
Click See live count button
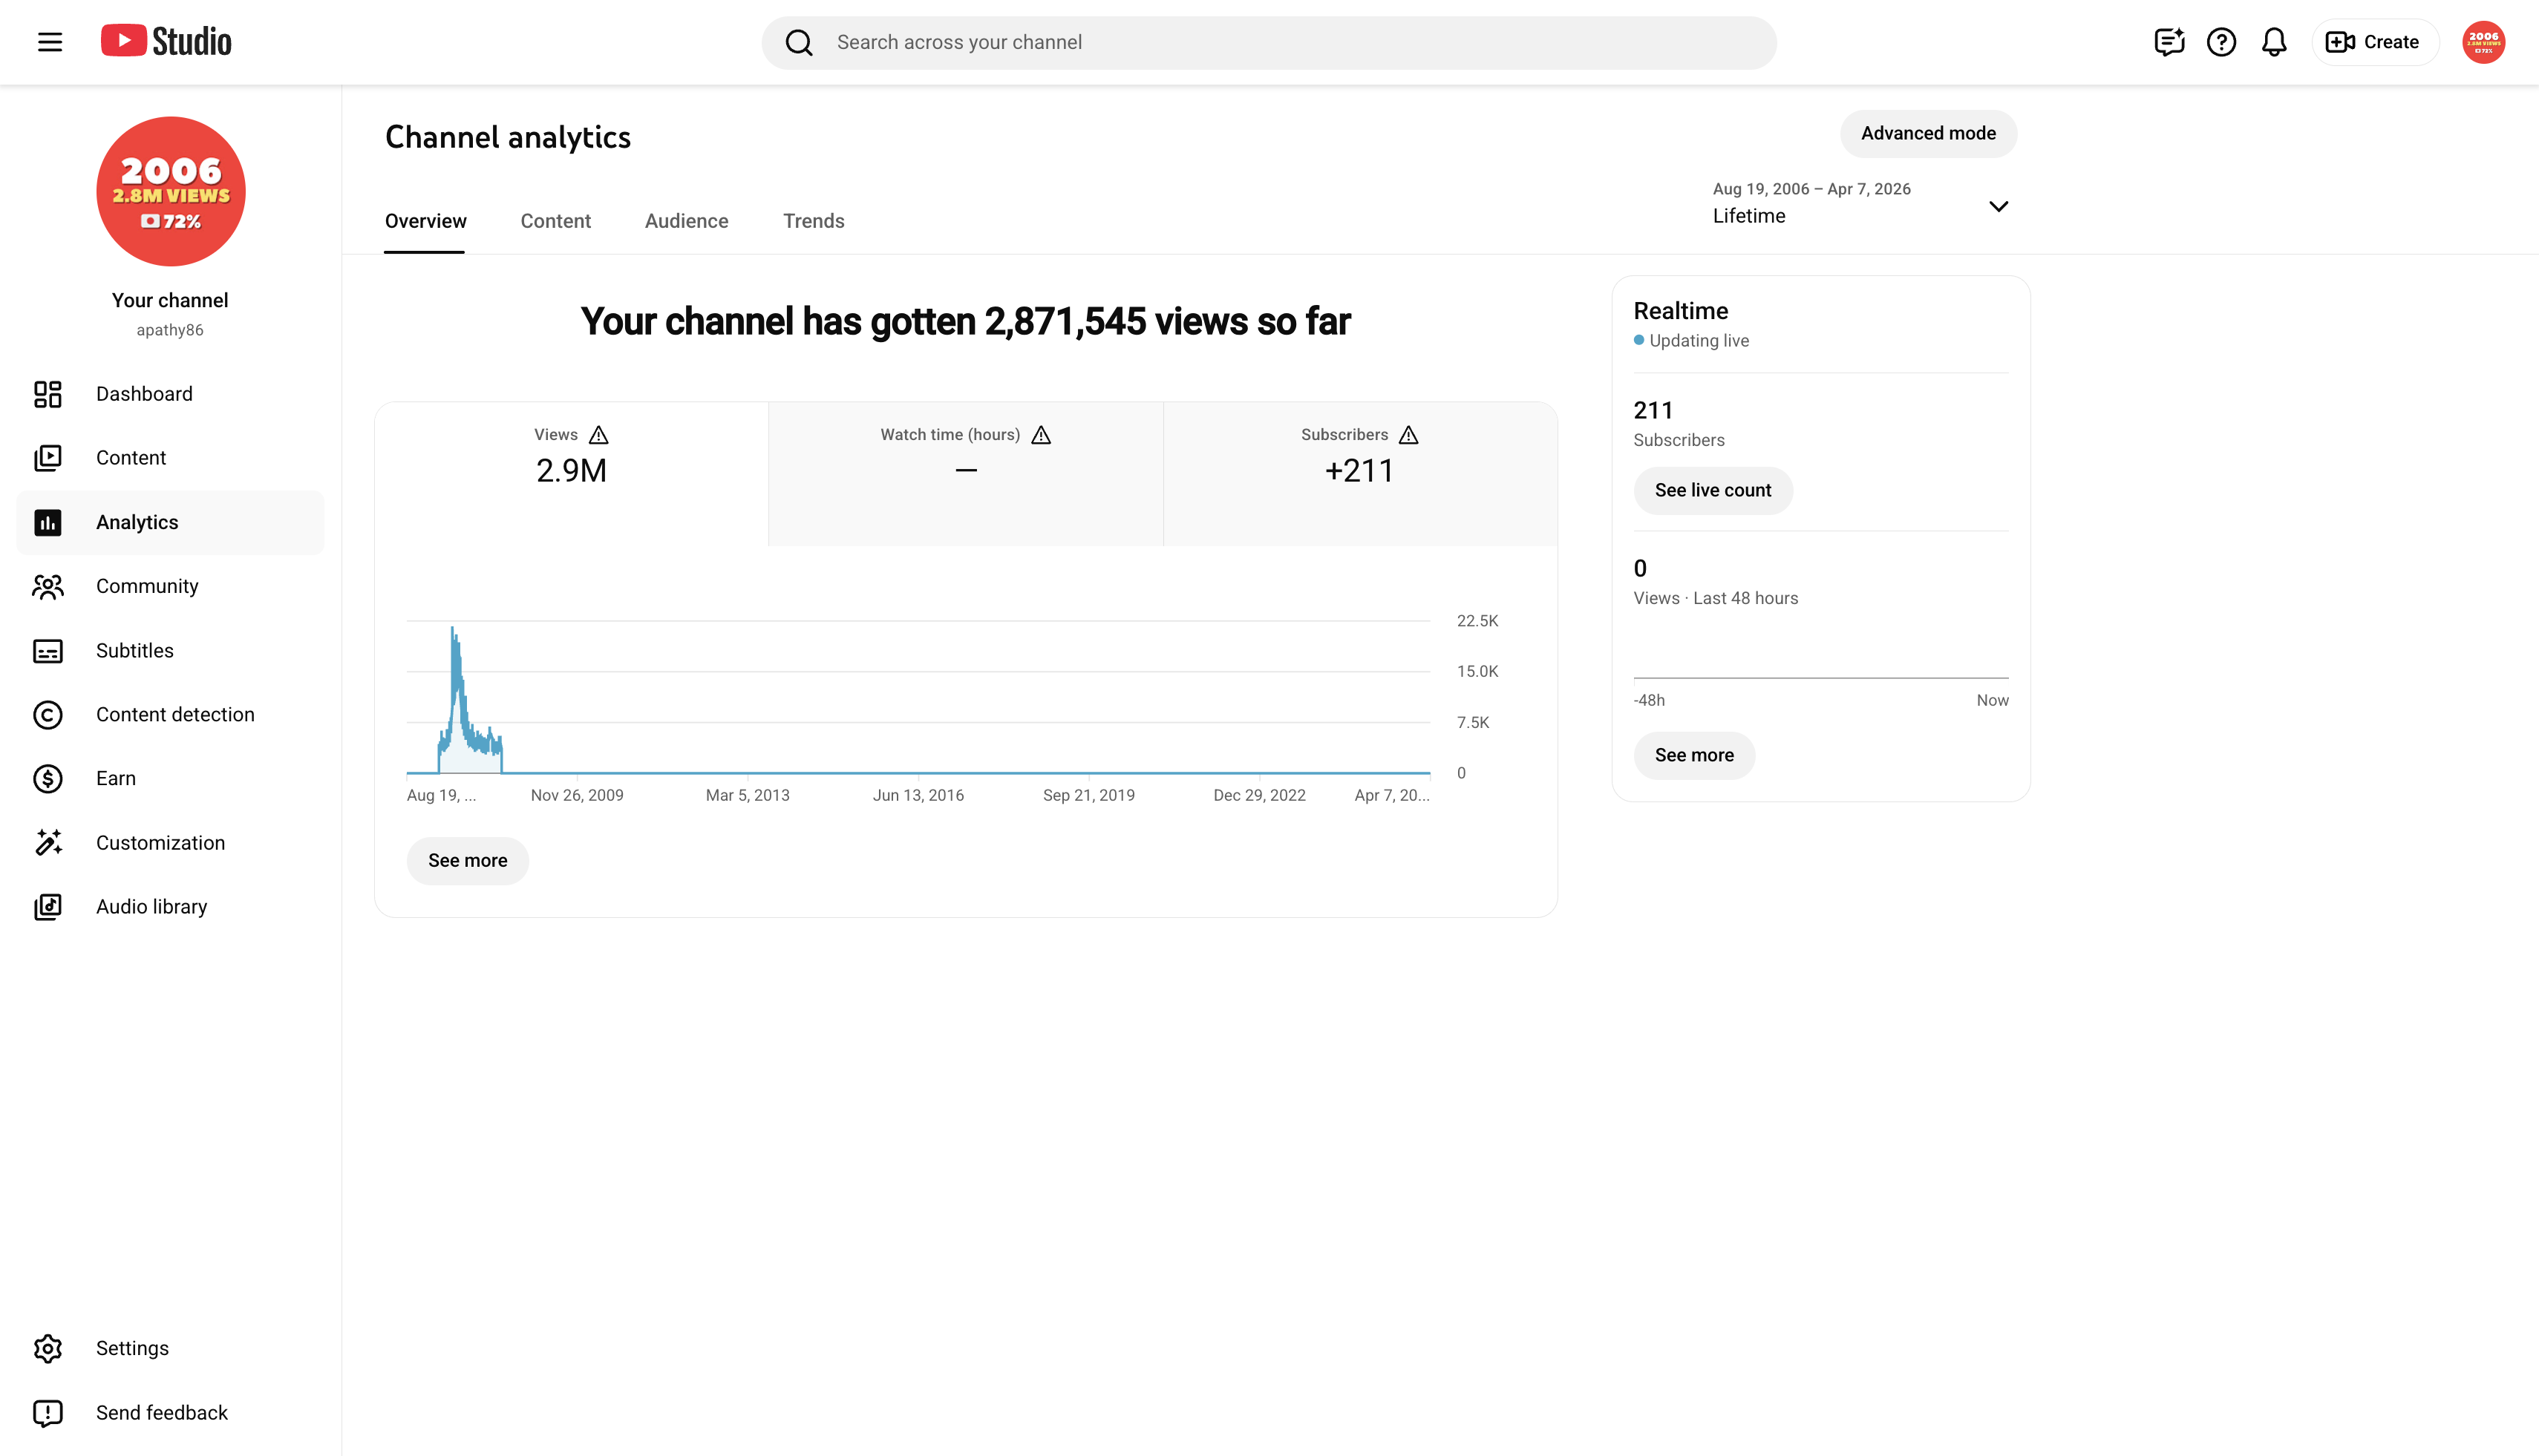(1713, 490)
